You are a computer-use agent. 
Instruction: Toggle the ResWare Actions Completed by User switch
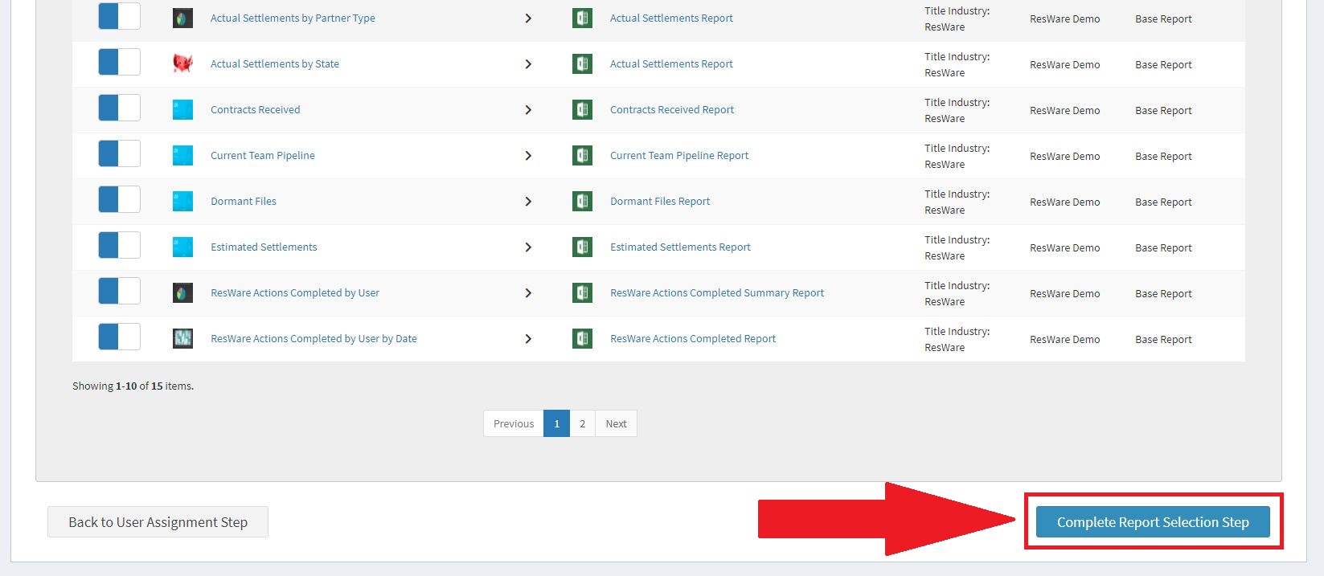tap(119, 291)
